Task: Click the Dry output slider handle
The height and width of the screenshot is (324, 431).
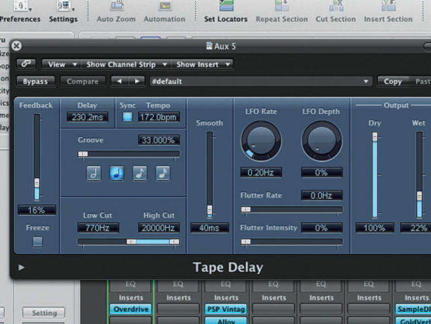Action: click(x=375, y=137)
